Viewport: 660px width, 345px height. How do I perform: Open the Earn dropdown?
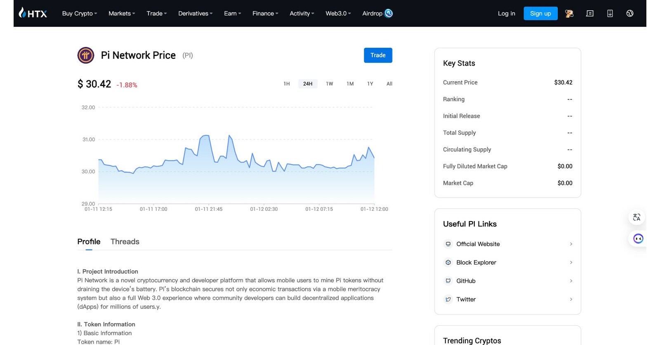233,14
